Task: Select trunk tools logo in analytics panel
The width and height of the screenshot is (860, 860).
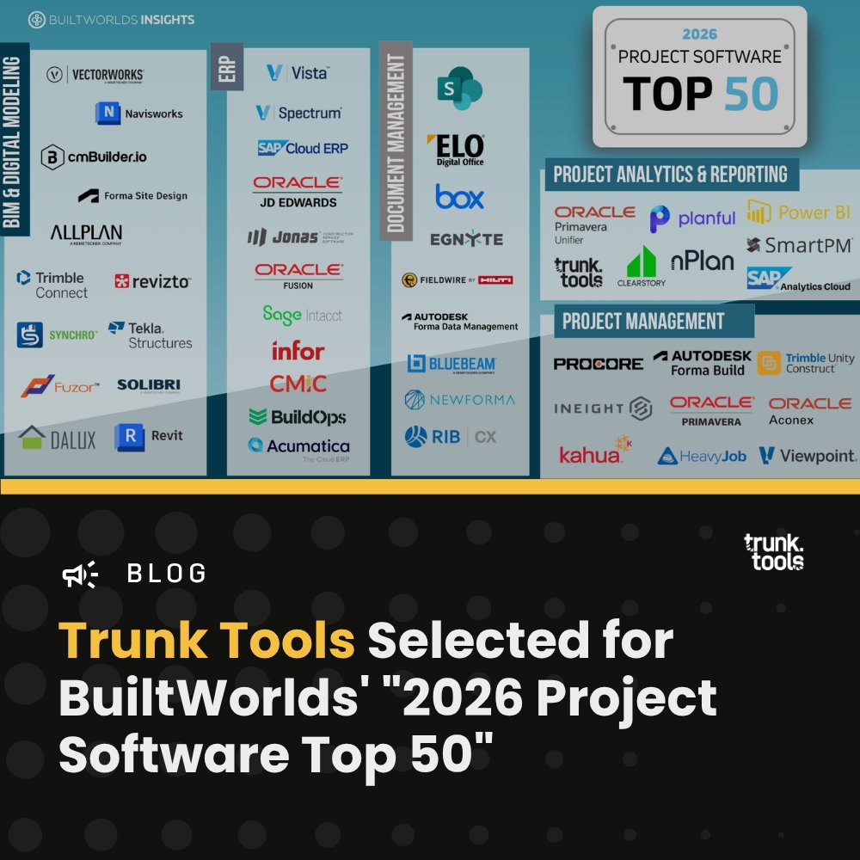Action: [x=578, y=273]
